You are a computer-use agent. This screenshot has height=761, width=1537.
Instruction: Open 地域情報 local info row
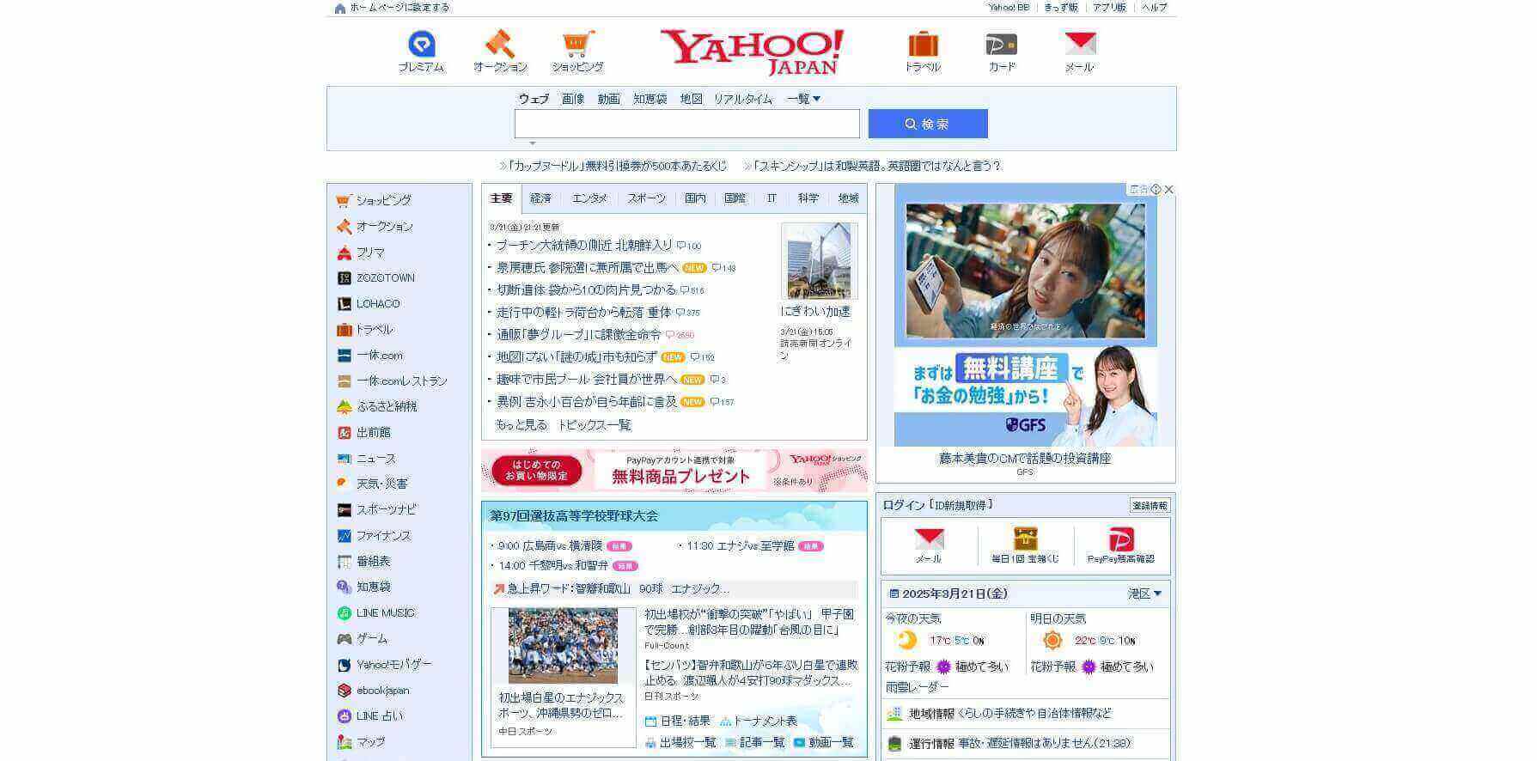tap(1026, 714)
